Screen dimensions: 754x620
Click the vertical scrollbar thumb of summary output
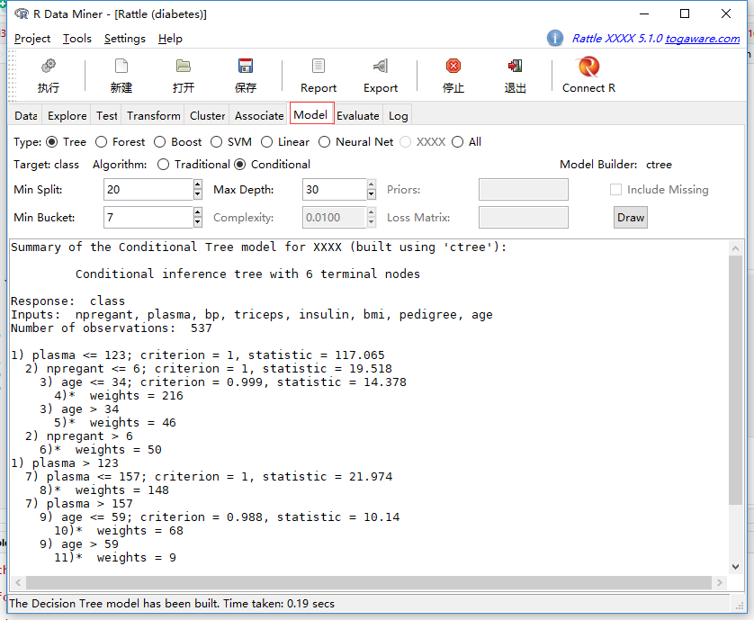(x=735, y=380)
